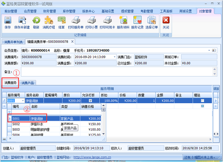
Task: Click the 打印服务单 printer icon
Action: click(x=76, y=20)
